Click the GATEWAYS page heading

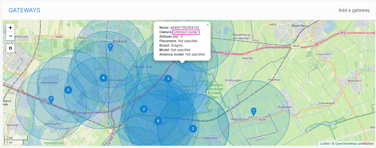tap(24, 10)
